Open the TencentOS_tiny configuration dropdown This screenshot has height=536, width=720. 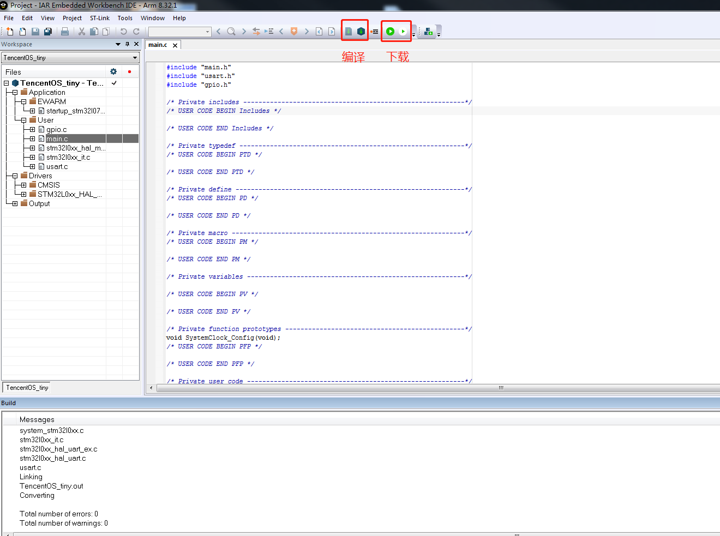click(x=135, y=58)
